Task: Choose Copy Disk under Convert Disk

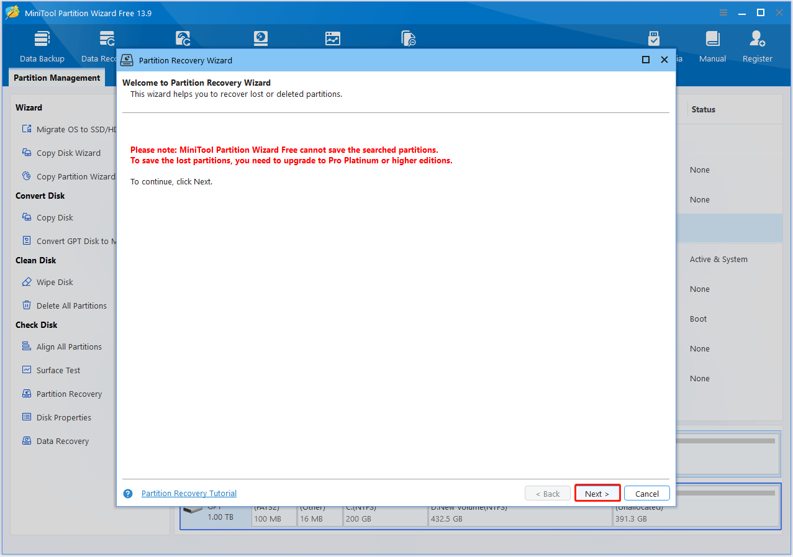Action: [48, 217]
